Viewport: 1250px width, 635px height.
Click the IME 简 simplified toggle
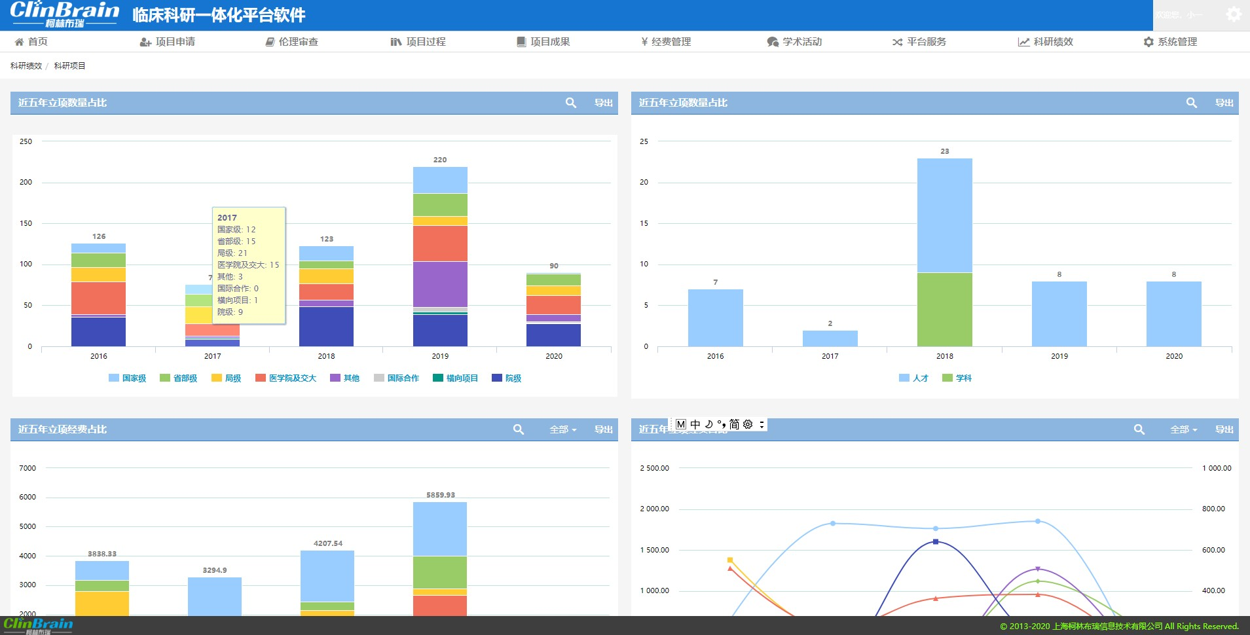(x=734, y=424)
